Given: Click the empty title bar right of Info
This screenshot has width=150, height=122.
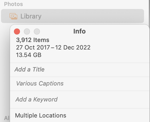Looking at the screenshot, I should point(117,31).
